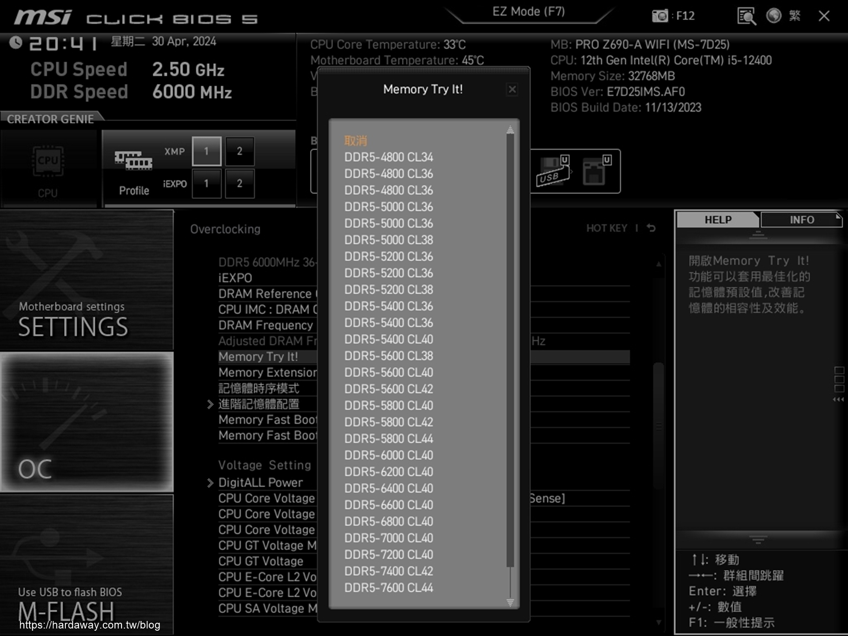The height and width of the screenshot is (636, 848).
Task: Open the OC section
Action: click(x=87, y=422)
